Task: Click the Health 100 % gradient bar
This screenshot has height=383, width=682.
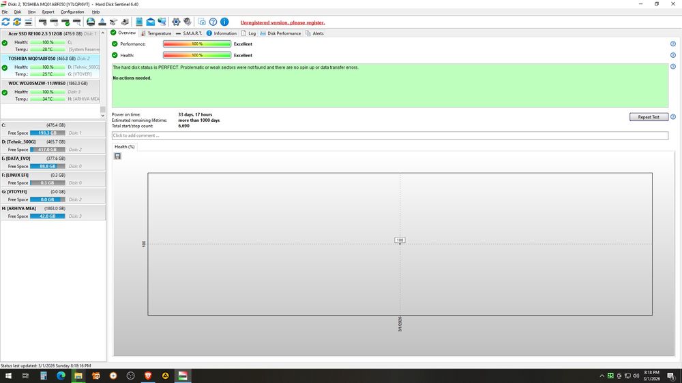Action: pos(197,55)
